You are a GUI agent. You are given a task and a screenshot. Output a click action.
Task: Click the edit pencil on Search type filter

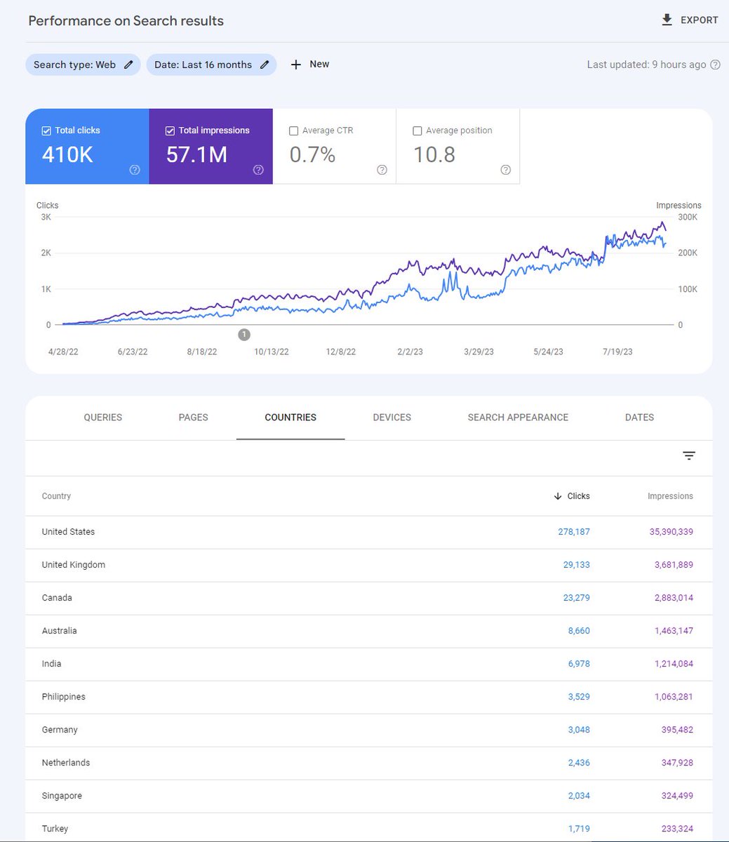[128, 64]
